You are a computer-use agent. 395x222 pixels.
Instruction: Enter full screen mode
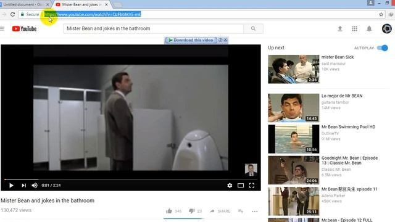(x=252, y=186)
